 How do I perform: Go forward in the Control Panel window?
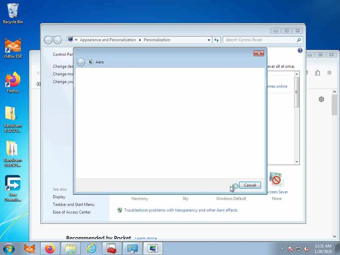click(x=57, y=40)
